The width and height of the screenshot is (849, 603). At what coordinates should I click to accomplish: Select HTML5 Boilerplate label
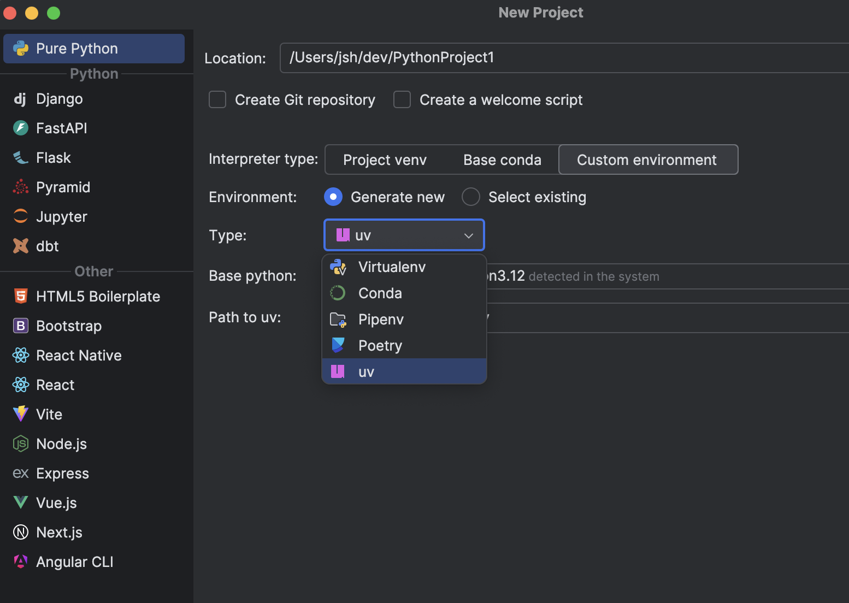click(98, 297)
